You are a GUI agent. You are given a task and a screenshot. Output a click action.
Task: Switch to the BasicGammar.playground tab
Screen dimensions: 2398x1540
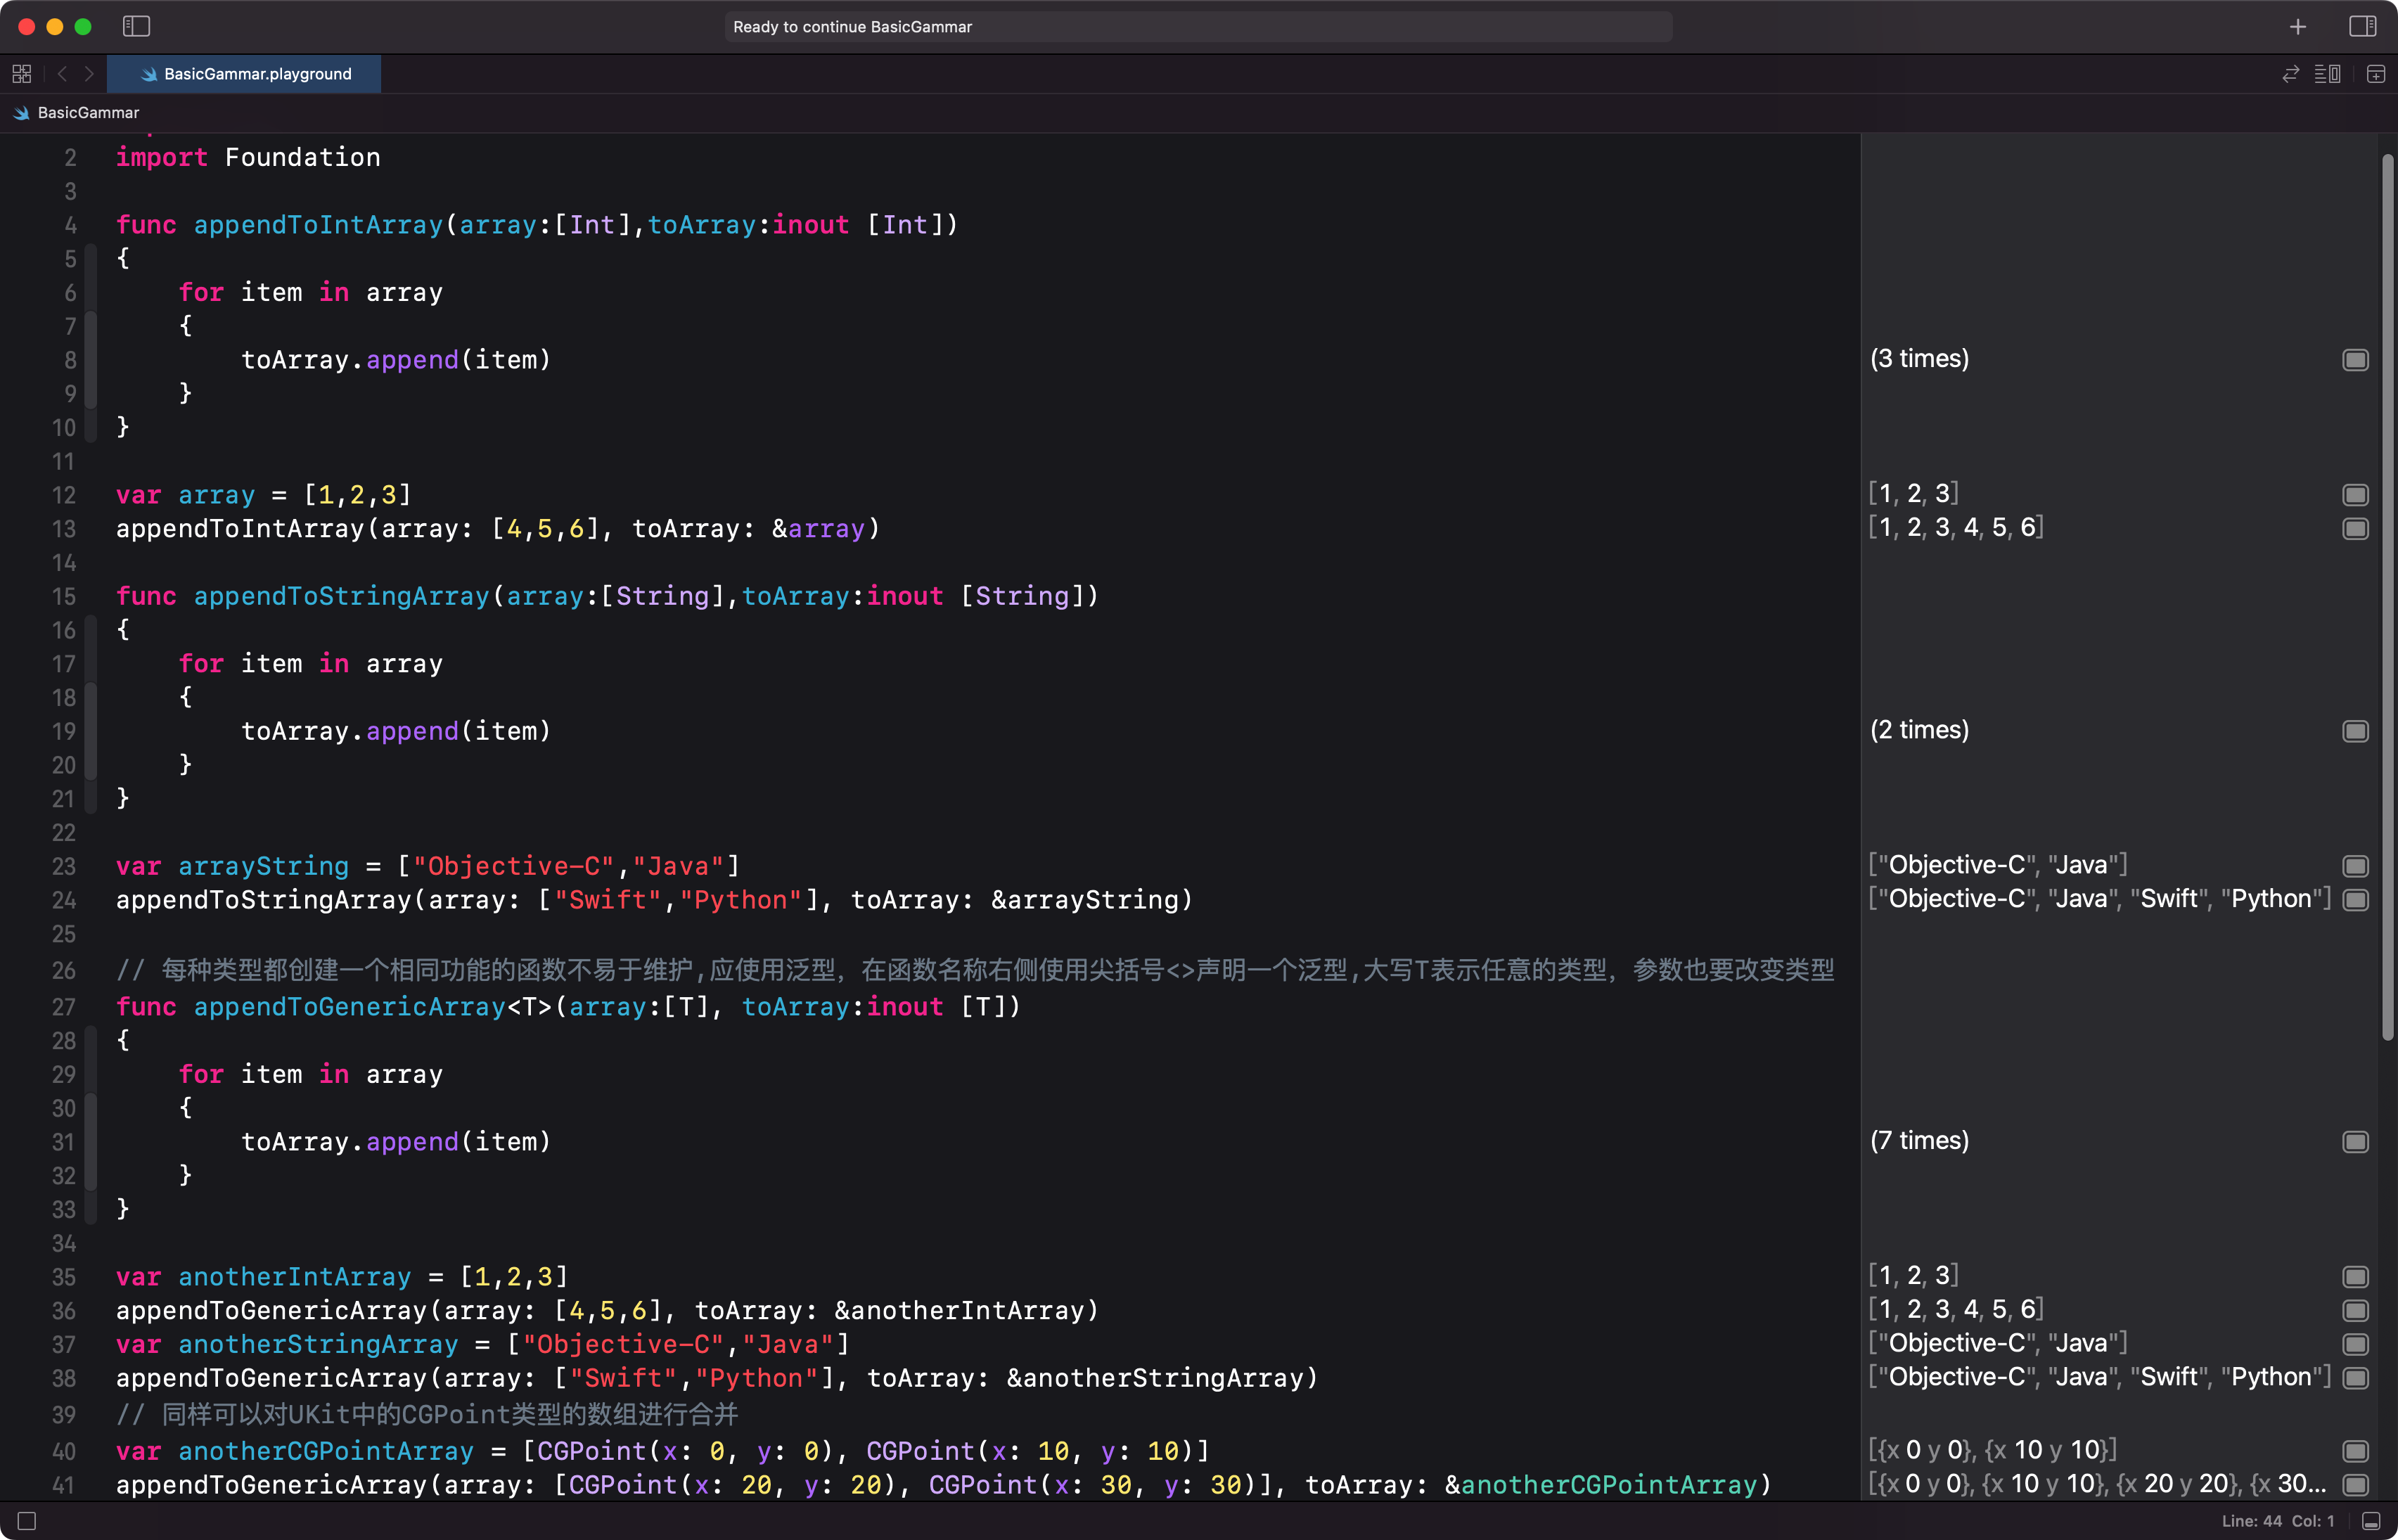click(244, 74)
